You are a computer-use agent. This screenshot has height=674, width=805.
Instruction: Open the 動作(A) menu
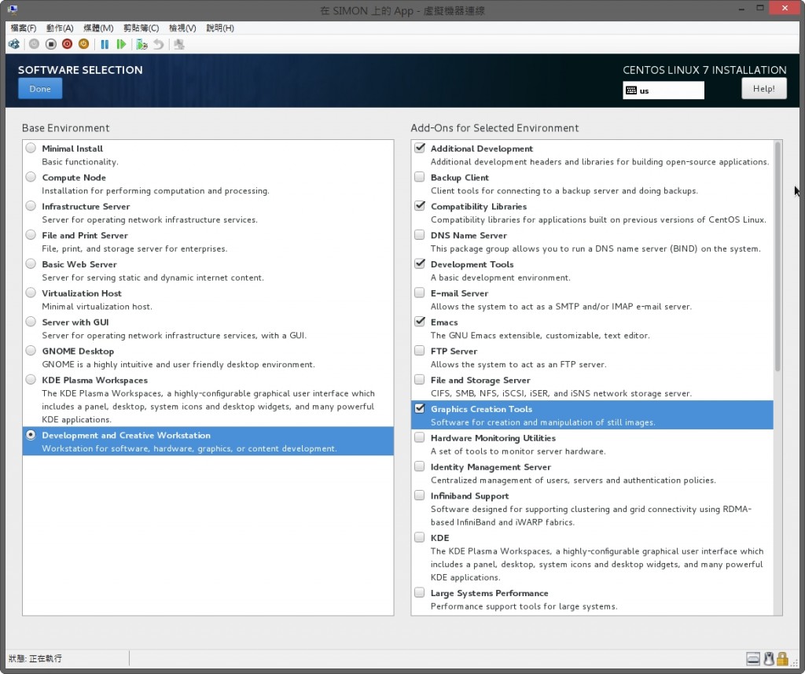60,28
